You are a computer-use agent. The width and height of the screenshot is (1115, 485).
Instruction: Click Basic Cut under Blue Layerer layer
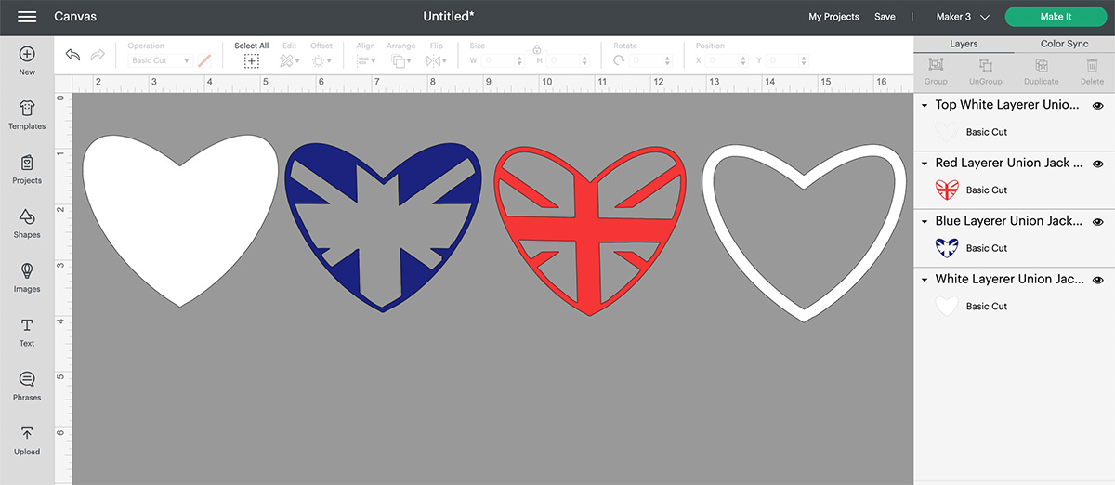(987, 248)
